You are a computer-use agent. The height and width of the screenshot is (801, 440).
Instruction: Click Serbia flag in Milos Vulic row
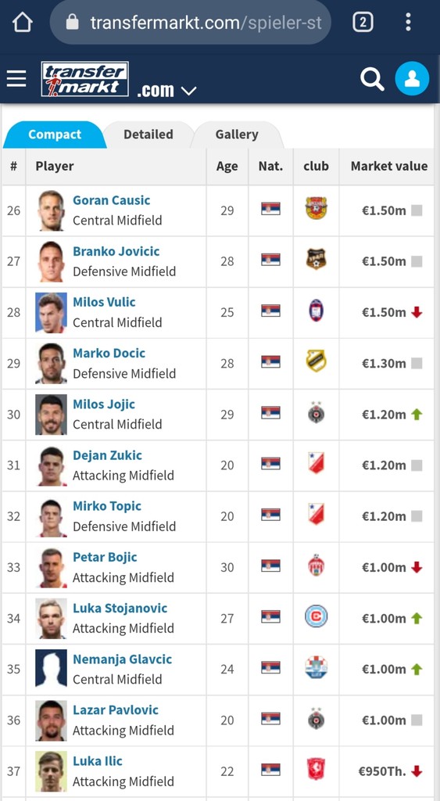(270, 311)
